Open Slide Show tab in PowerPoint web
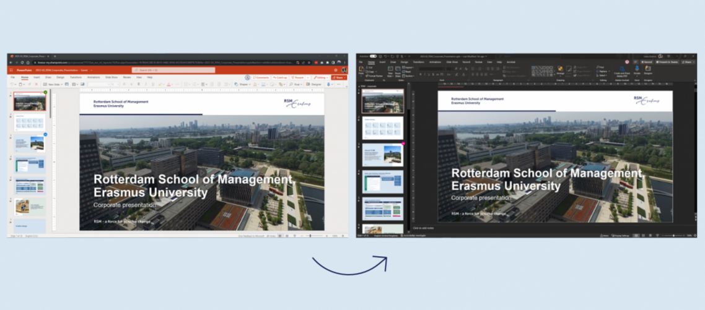Image resolution: width=705 pixels, height=310 pixels. pos(112,77)
